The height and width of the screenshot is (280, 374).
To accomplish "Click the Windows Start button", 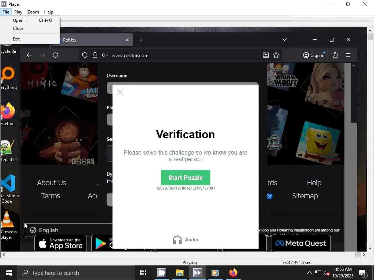I will (9, 273).
